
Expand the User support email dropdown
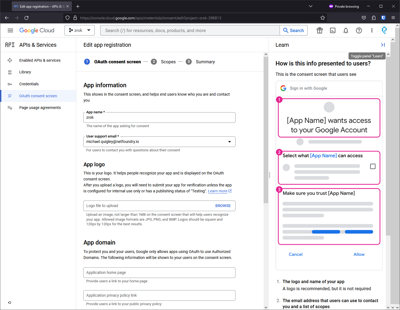(x=230, y=142)
